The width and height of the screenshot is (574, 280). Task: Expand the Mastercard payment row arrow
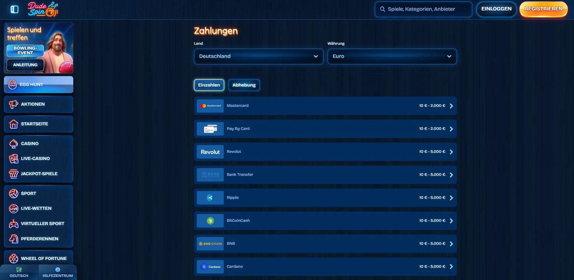[451, 106]
